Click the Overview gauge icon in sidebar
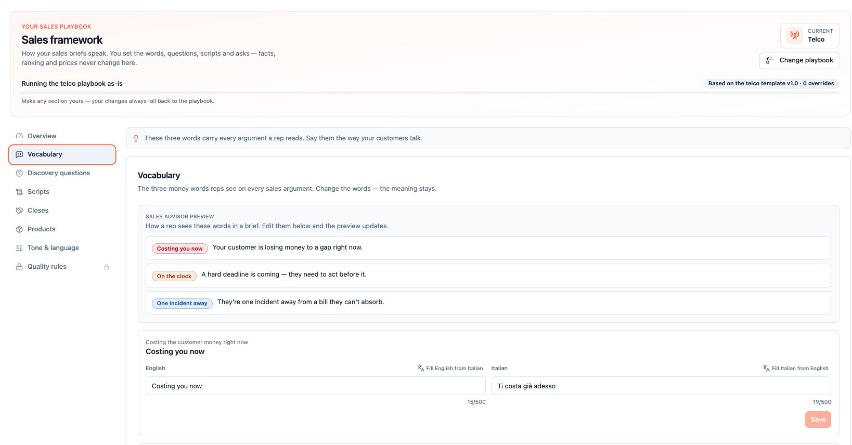Viewport: 852px width, 445px height. pos(19,136)
